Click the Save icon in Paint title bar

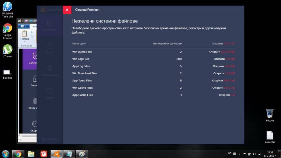26,21
